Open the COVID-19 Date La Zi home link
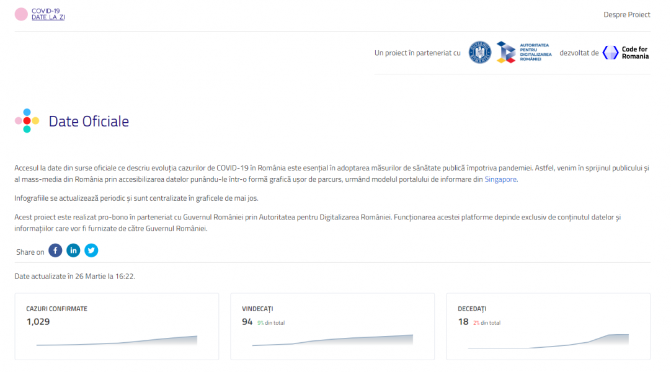Image resolution: width=671 pixels, height=372 pixels. coord(48,14)
